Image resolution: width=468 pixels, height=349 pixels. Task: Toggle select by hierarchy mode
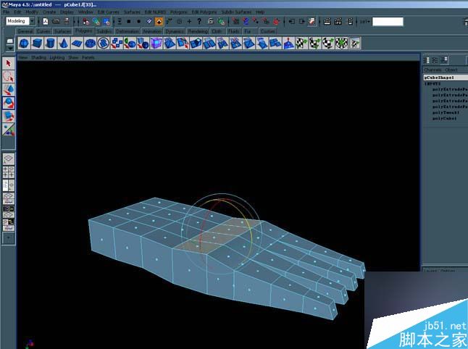pyautogui.click(x=85, y=21)
